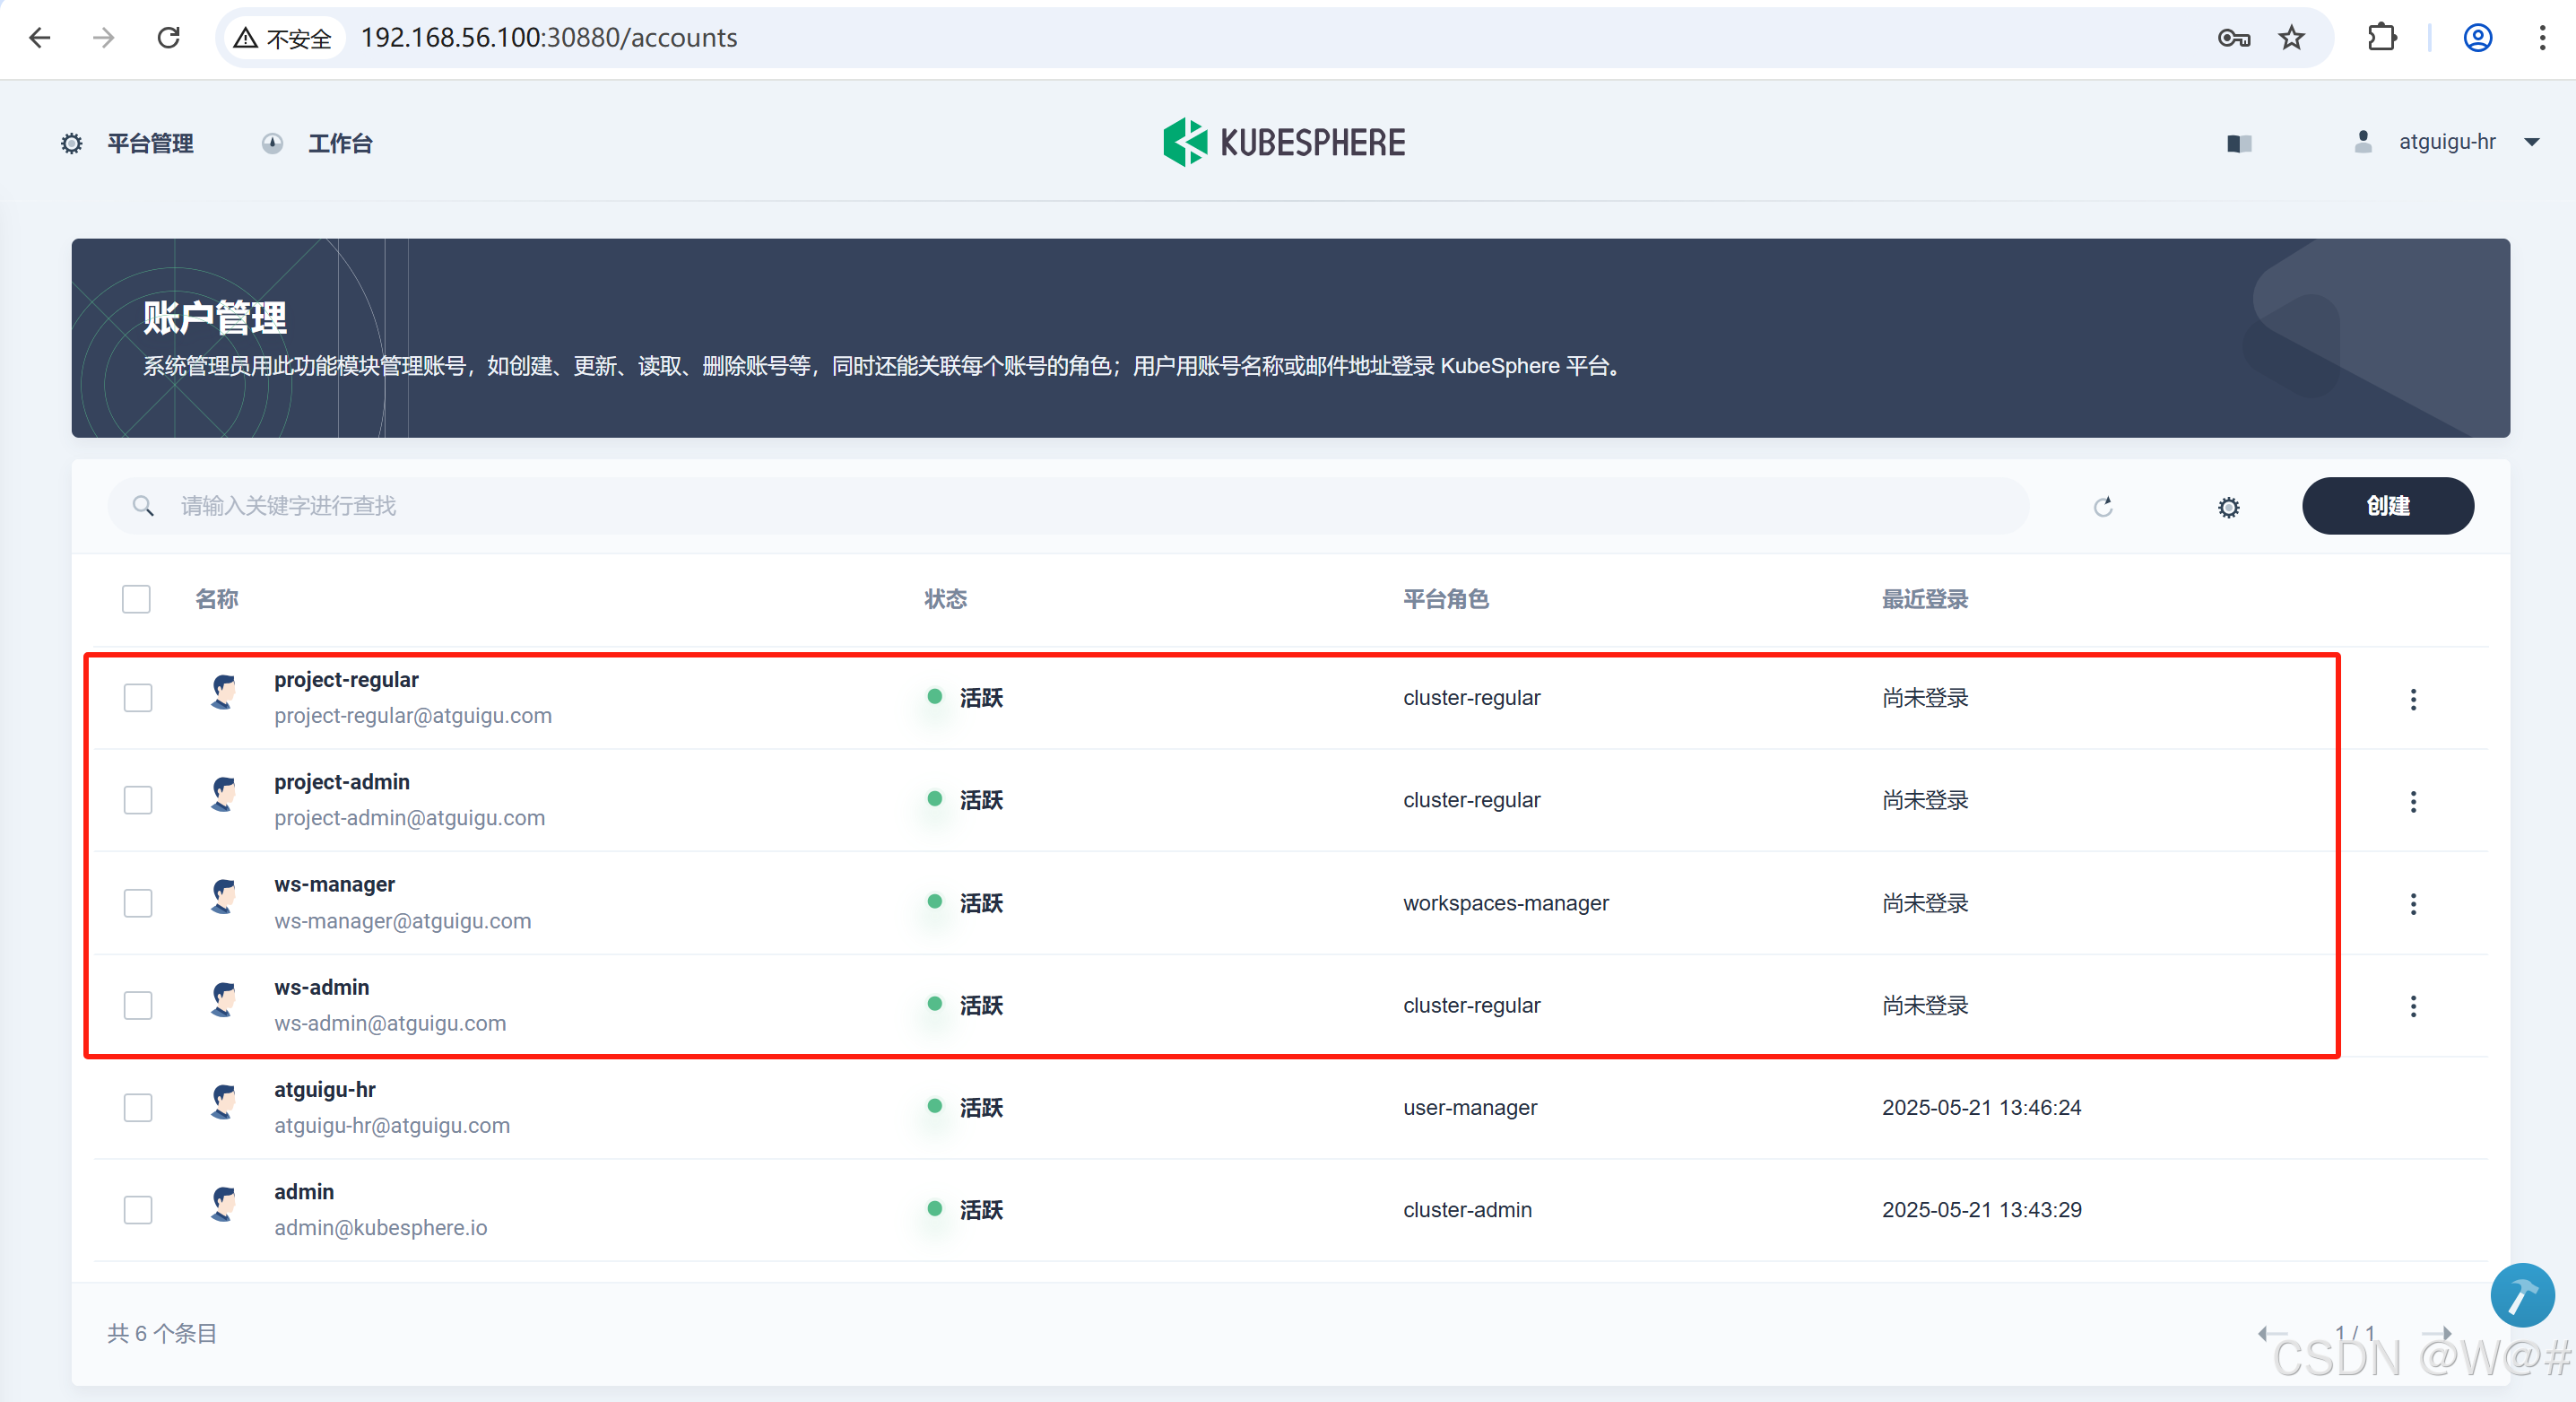Open the atguigu-hr account link in table
The width and height of the screenshot is (2576, 1402).
pos(325,1089)
